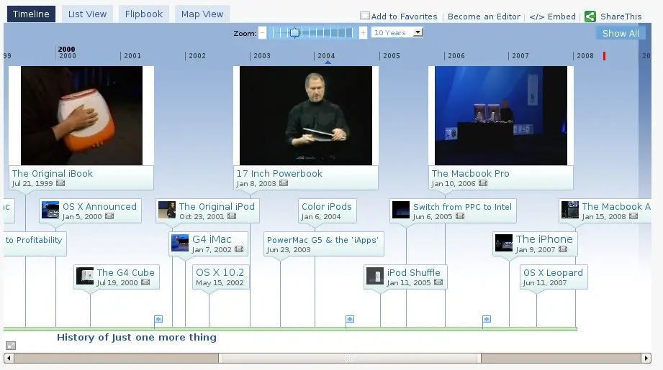Click film icon beside 17 Inch Powerbook date

click(284, 183)
